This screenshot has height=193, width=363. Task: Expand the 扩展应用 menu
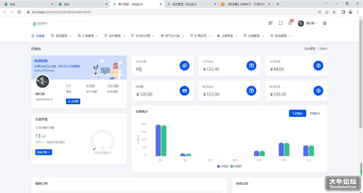pos(200,36)
